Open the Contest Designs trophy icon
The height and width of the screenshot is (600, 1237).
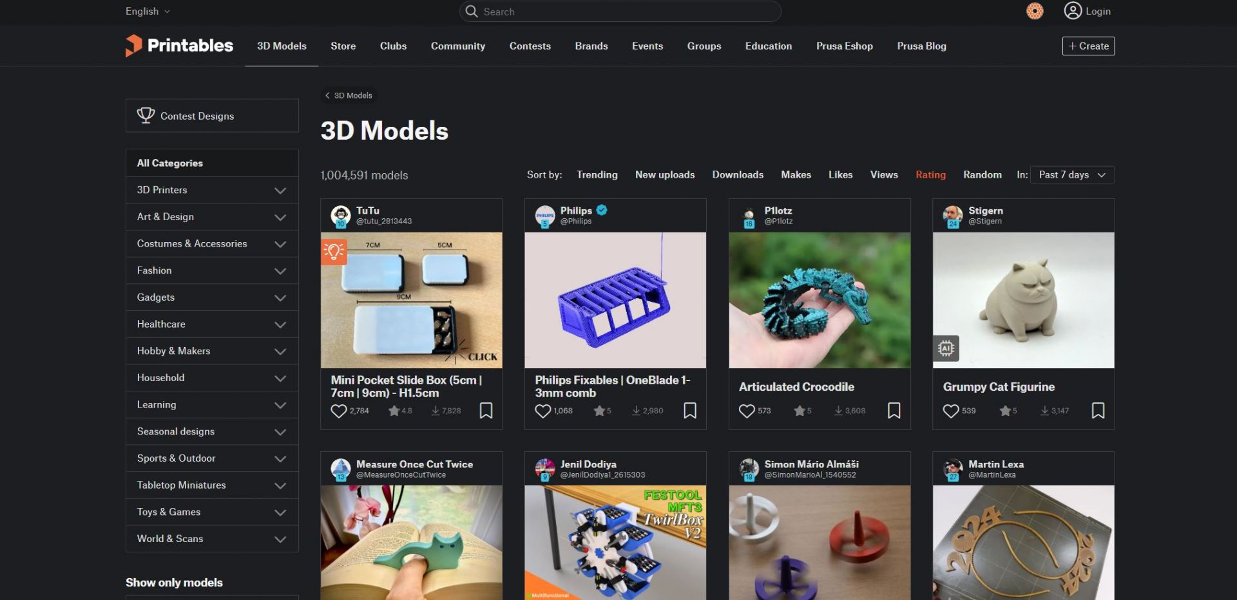tap(146, 116)
